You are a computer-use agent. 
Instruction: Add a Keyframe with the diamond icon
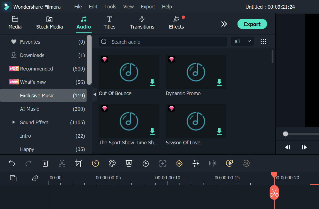click(179, 163)
